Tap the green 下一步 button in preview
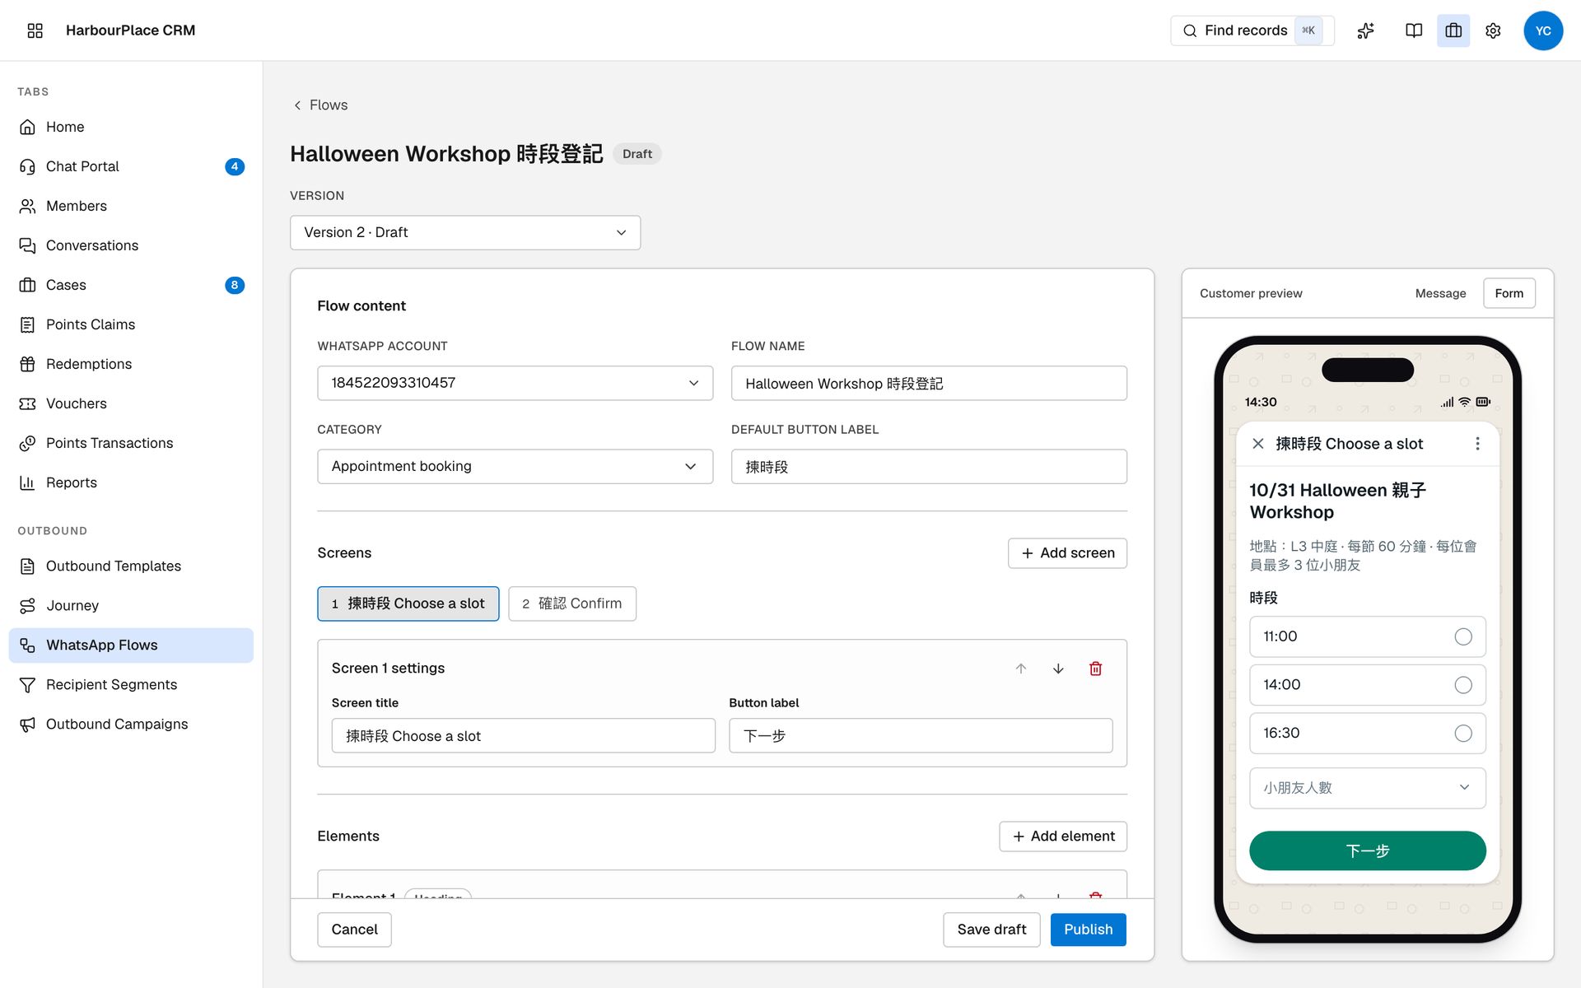 click(x=1367, y=851)
